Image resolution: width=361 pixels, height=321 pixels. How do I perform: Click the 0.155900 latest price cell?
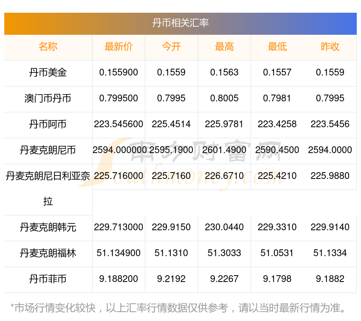(x=118, y=73)
